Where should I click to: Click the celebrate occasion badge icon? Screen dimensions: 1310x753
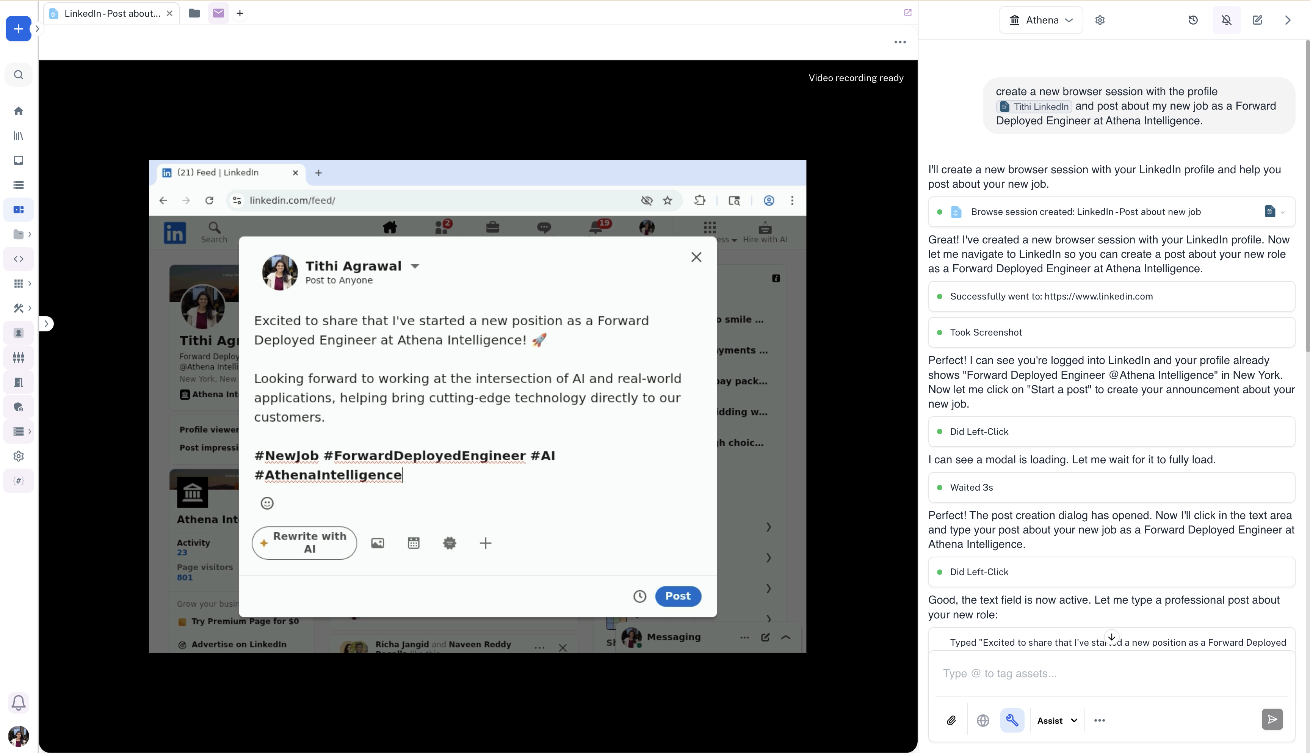[x=449, y=543]
